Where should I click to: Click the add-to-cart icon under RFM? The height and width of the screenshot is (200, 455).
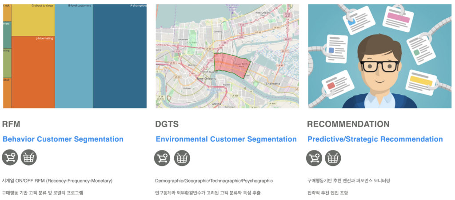point(10,157)
